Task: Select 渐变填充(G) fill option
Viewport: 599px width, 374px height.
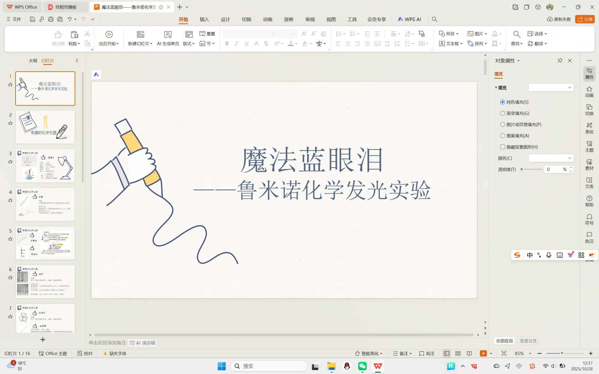Action: tap(503, 113)
